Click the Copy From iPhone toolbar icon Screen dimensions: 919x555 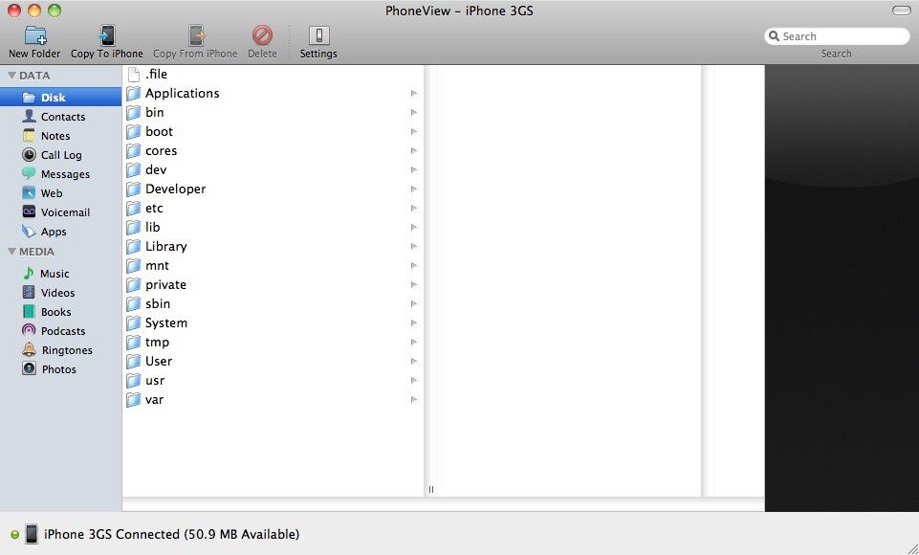click(196, 35)
